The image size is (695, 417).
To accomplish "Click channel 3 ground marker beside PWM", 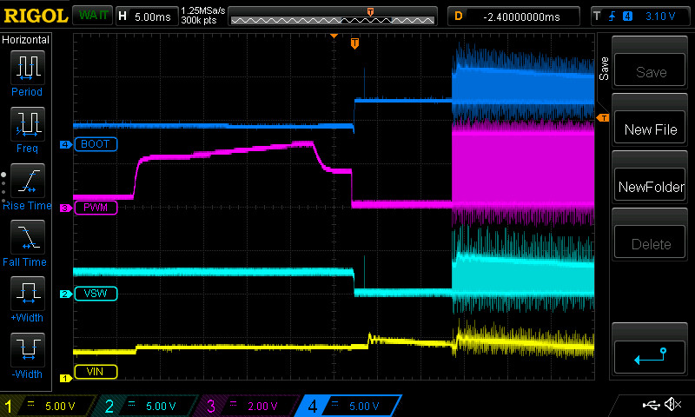I will click(x=66, y=208).
